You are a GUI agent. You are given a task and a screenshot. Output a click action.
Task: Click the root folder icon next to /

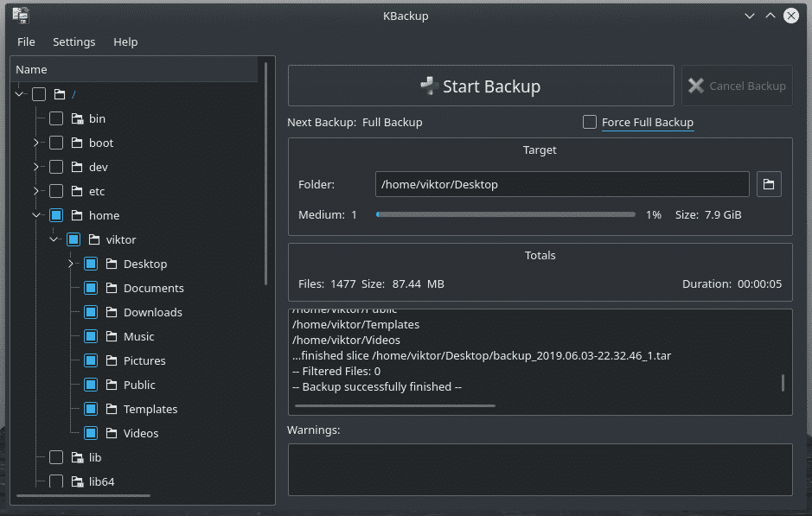60,94
